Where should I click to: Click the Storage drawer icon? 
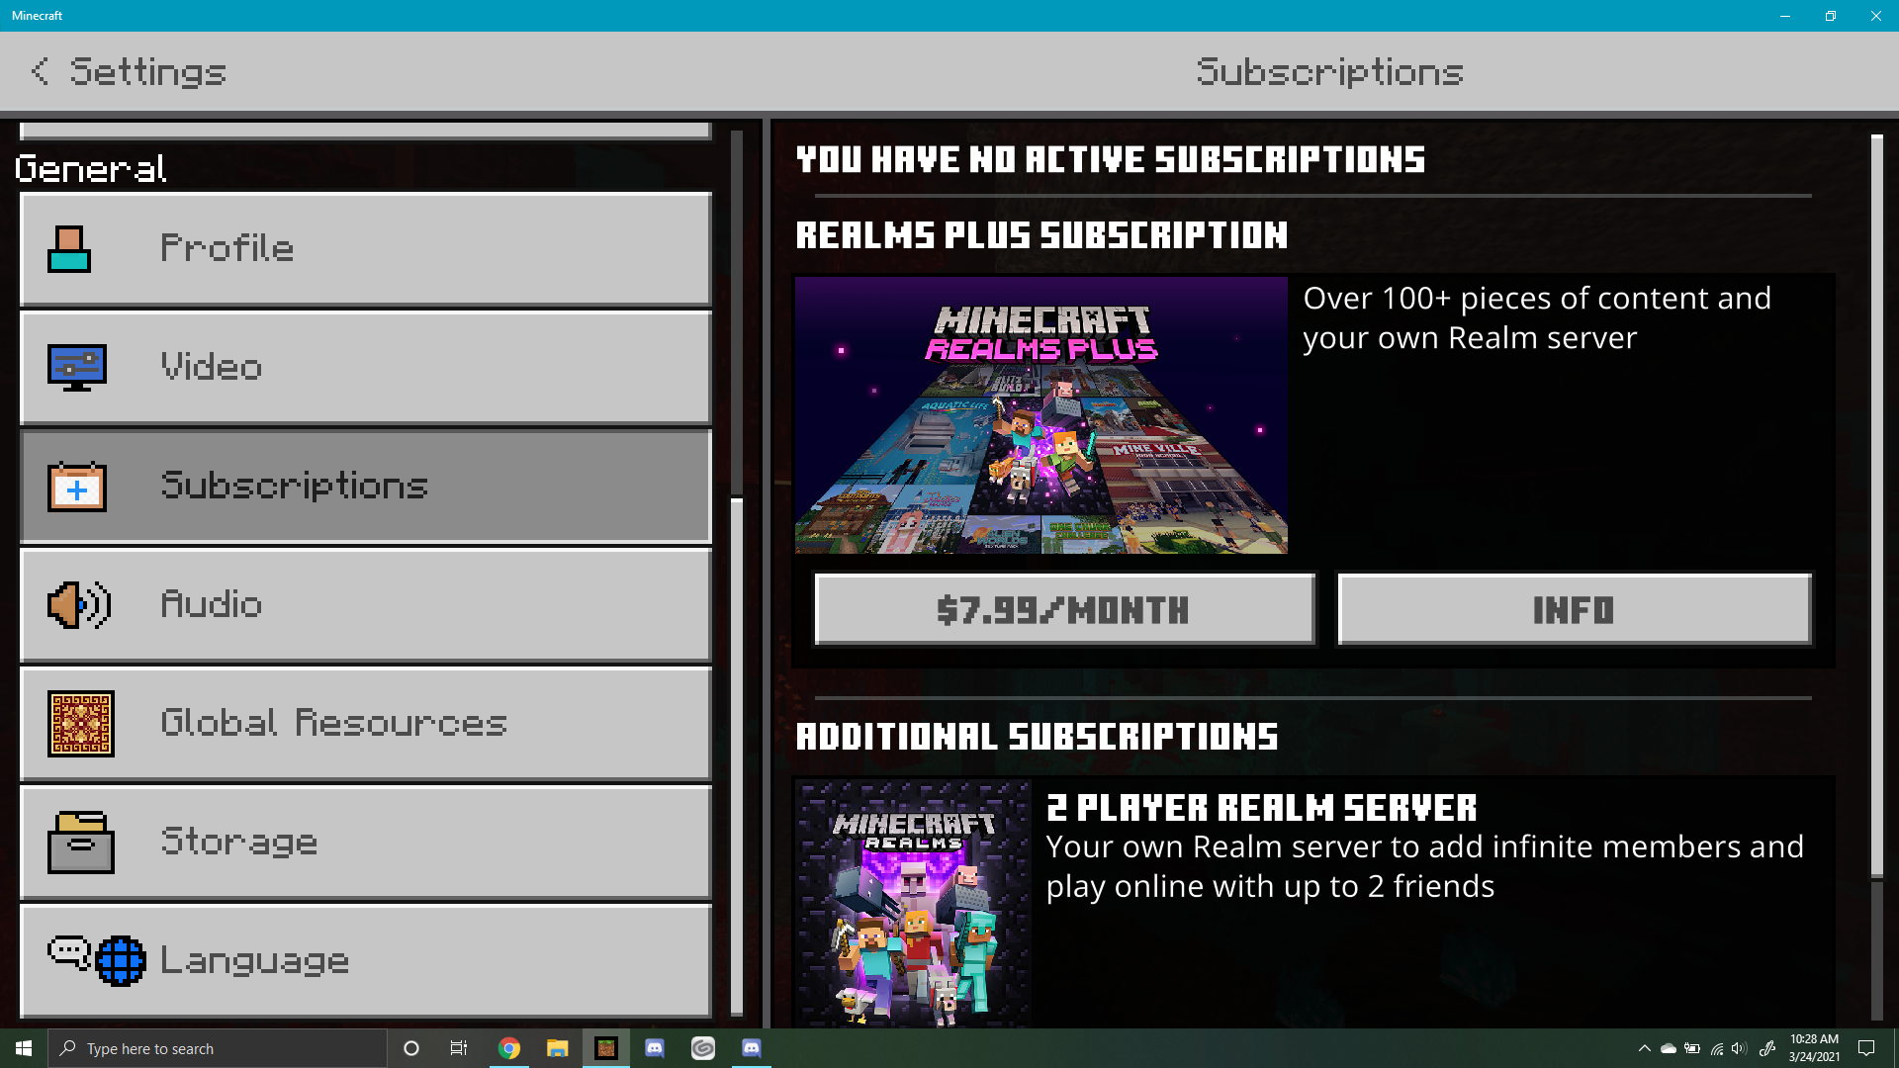tap(81, 843)
